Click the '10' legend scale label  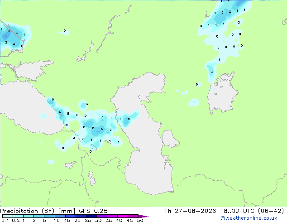pos(57,220)
